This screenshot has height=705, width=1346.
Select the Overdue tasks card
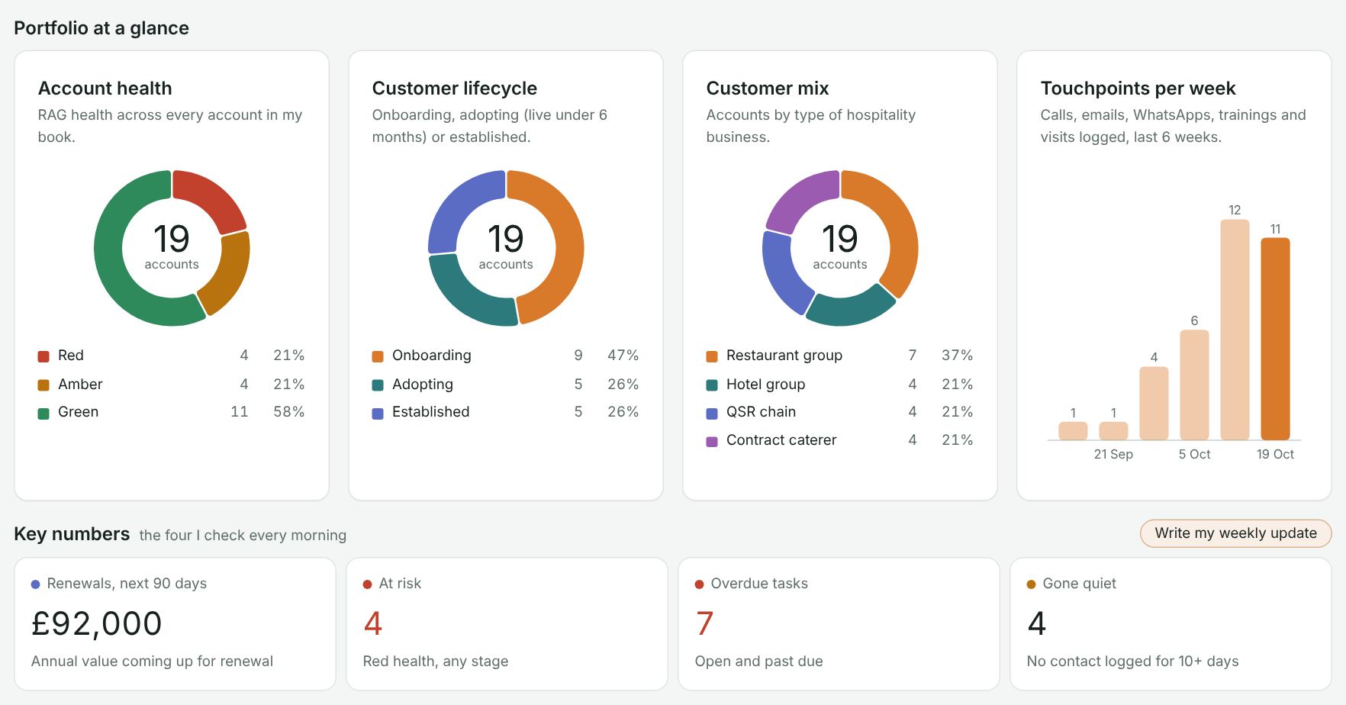839,624
